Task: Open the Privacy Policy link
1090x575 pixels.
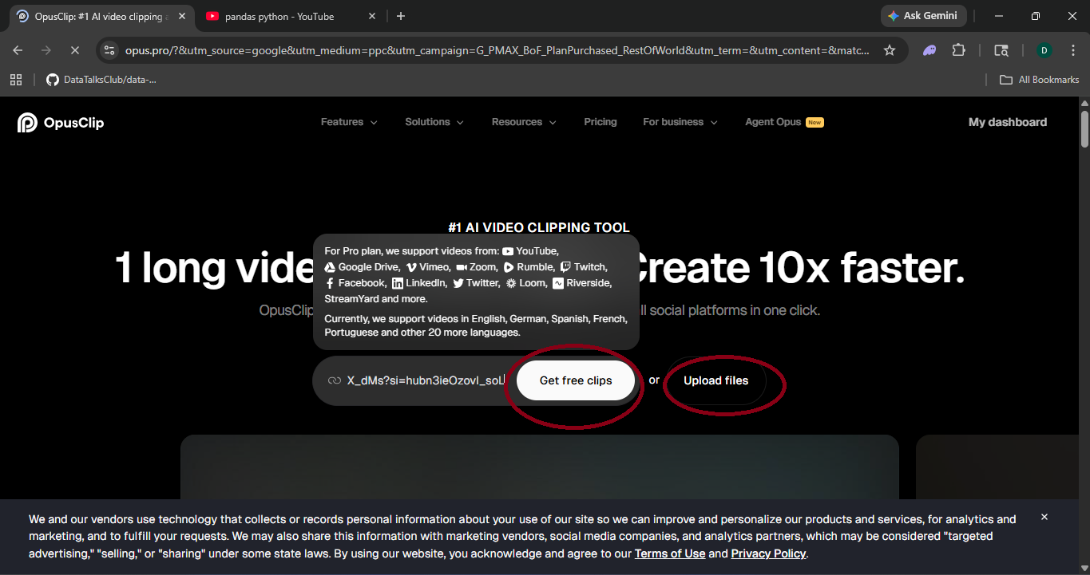Action: [768, 553]
